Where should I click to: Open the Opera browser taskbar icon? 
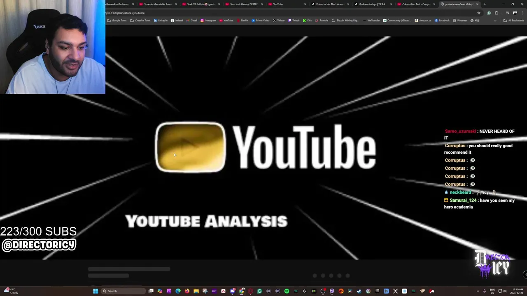click(x=251, y=291)
